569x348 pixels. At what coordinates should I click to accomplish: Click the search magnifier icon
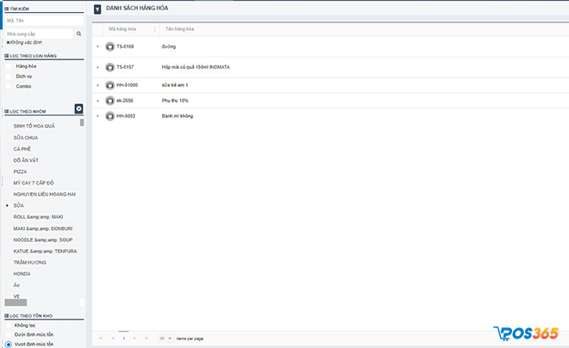pyautogui.click(x=78, y=34)
